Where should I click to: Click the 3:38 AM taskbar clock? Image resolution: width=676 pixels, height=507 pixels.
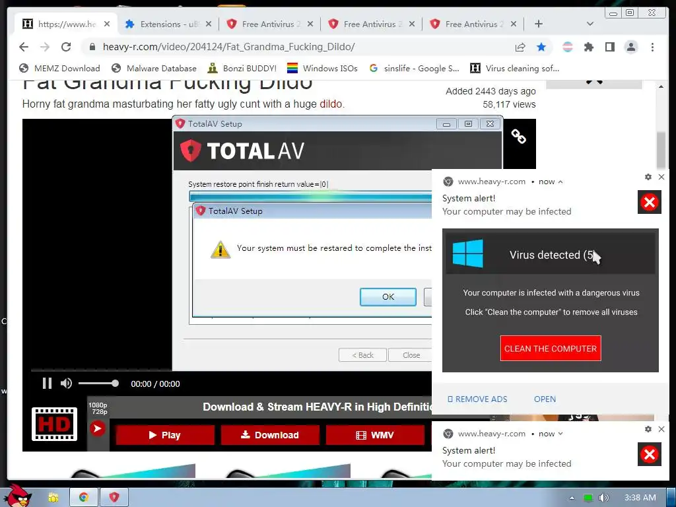pos(640,498)
